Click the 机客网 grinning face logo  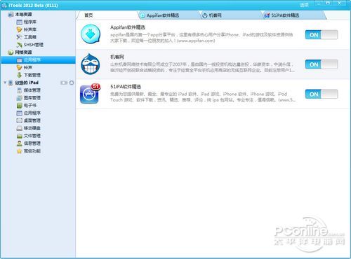click(x=91, y=64)
